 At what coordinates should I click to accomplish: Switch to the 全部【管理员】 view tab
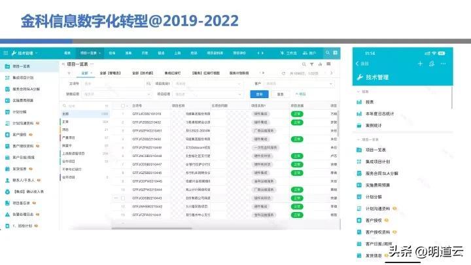click(111, 73)
